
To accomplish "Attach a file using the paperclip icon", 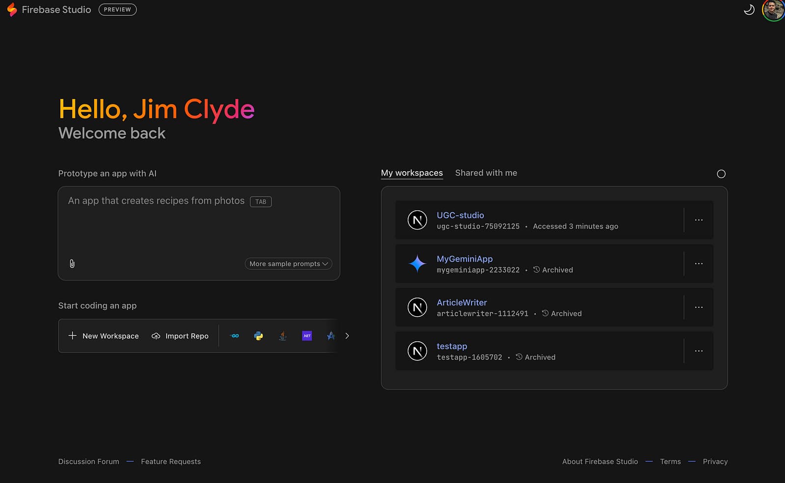I will [x=72, y=263].
